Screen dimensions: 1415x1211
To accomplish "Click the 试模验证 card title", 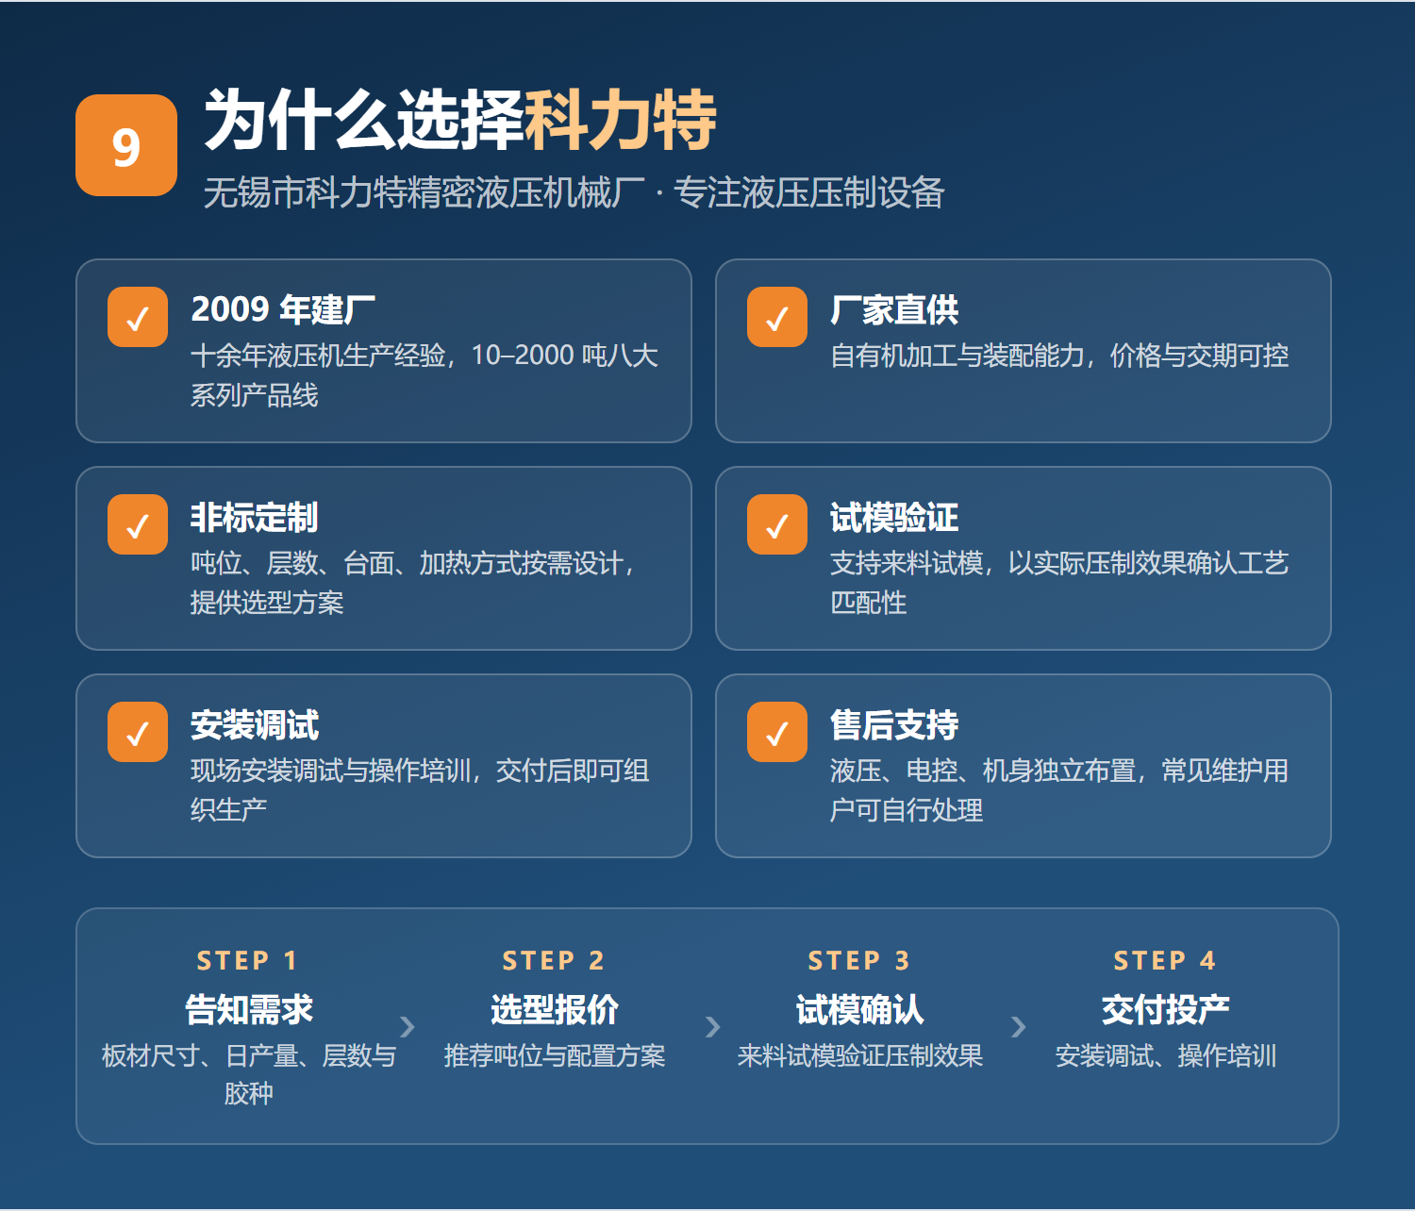I will point(894,517).
